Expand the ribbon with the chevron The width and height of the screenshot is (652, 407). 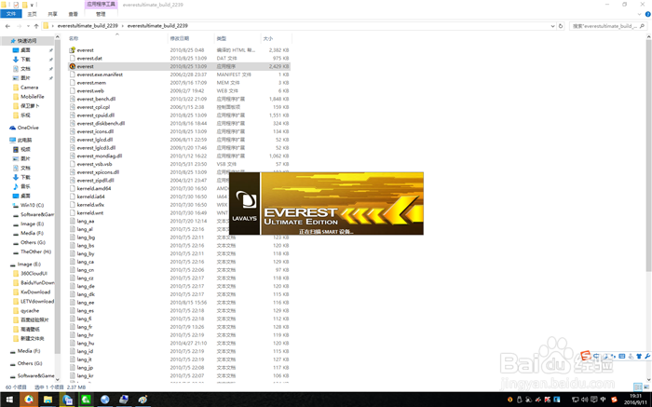pyautogui.click(x=640, y=14)
